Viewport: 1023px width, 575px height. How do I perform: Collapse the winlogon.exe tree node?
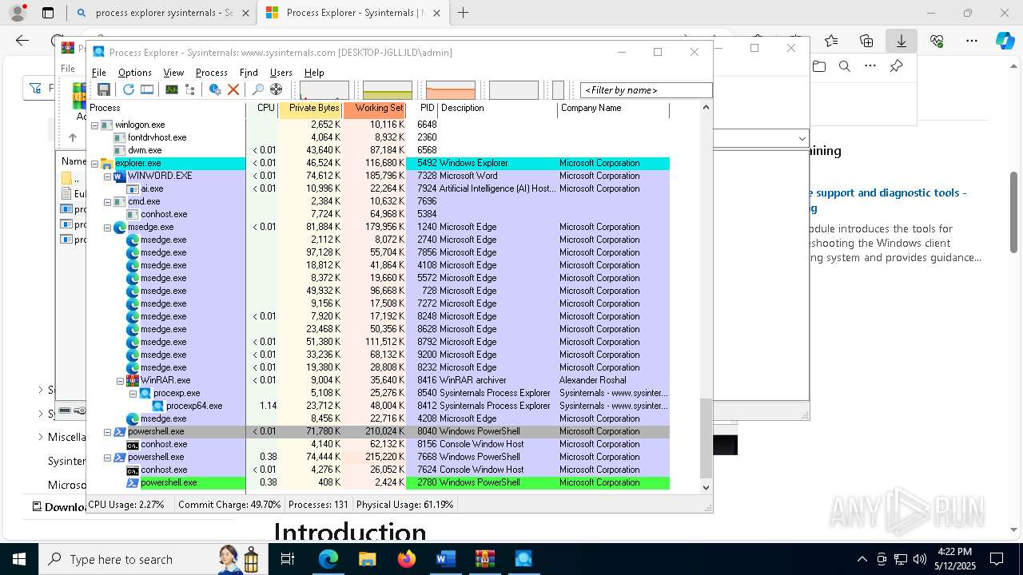pyautogui.click(x=94, y=125)
